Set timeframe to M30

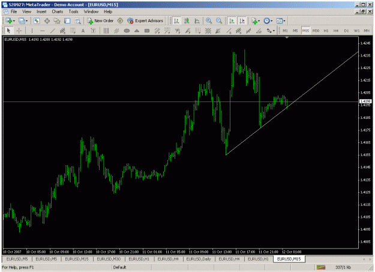point(316,31)
